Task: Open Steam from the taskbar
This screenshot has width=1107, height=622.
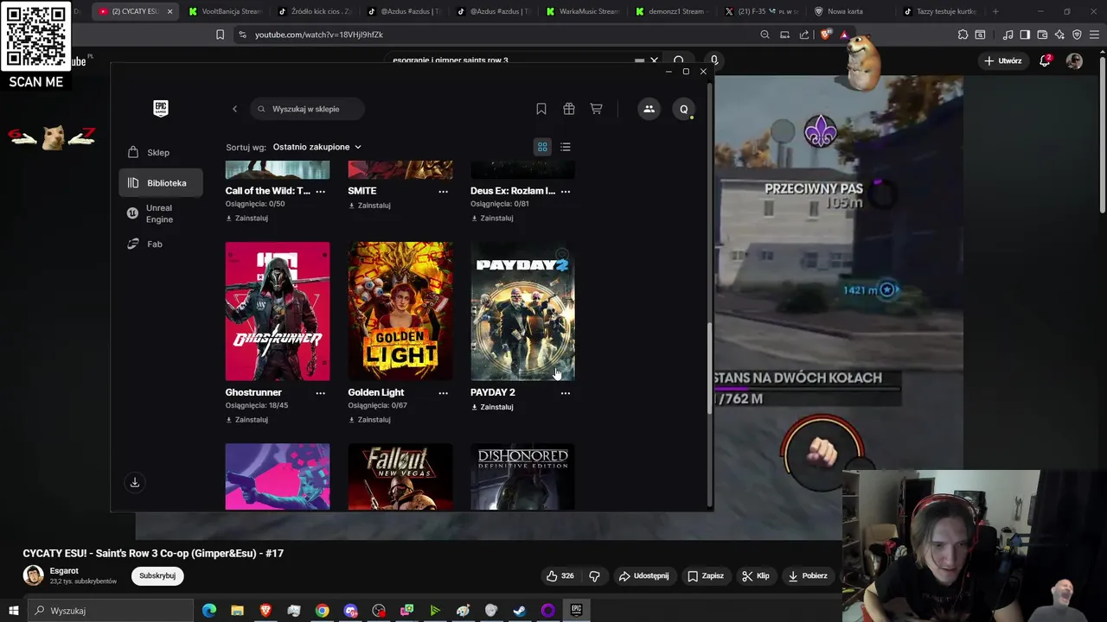Action: [520, 611]
